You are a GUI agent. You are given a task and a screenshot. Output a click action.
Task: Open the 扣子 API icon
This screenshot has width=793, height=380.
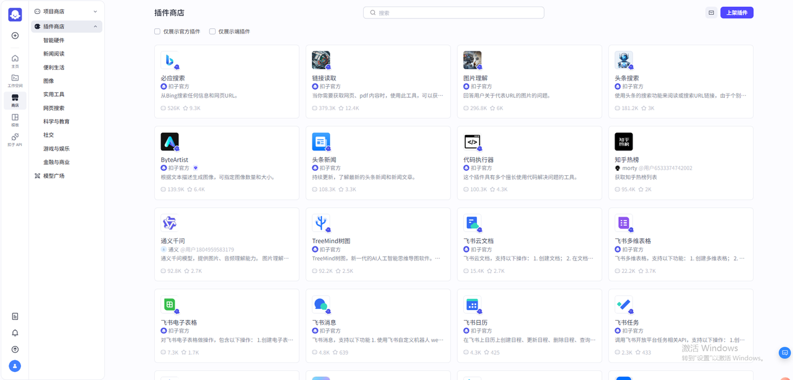point(15,139)
